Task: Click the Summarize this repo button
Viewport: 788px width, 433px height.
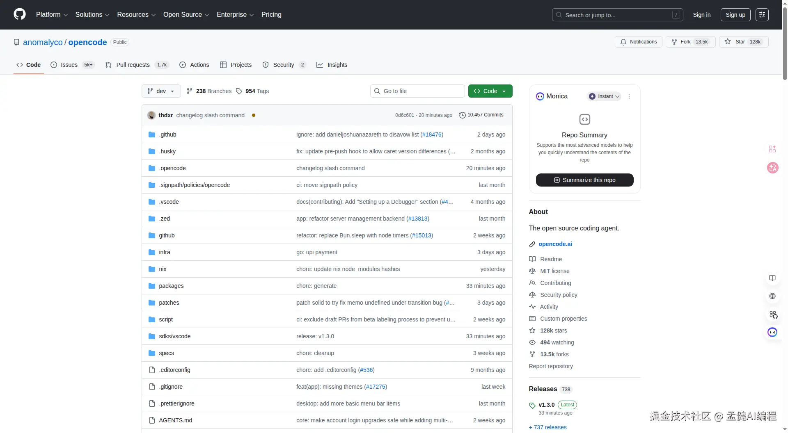Action: (584, 180)
